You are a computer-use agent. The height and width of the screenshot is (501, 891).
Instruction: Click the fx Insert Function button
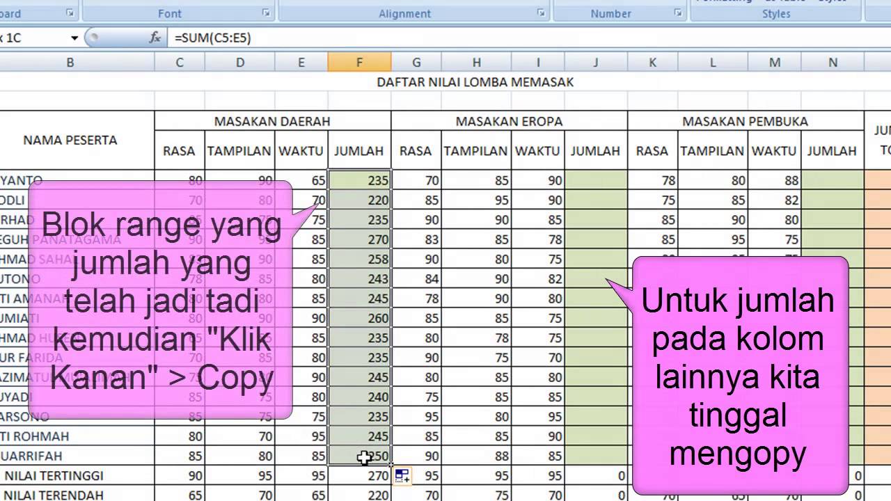click(155, 38)
